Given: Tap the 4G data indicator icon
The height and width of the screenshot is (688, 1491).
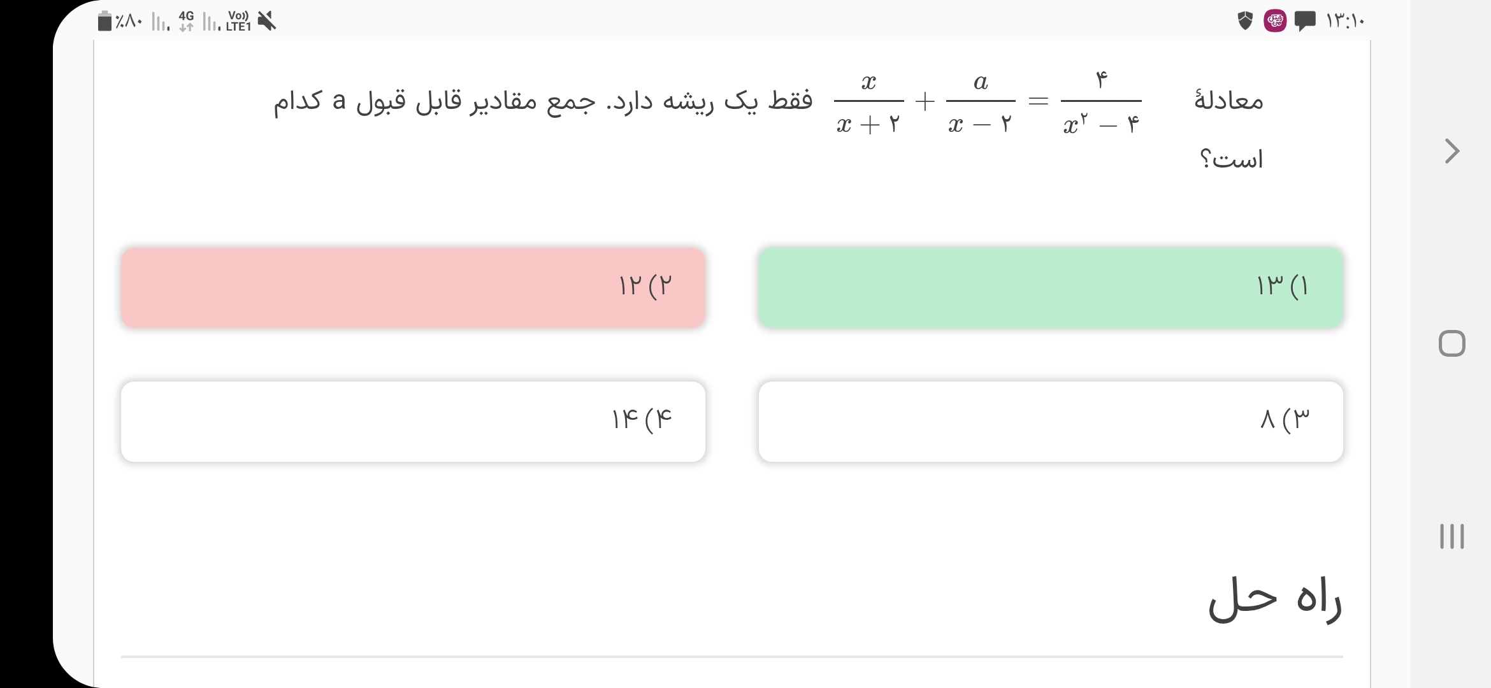Looking at the screenshot, I should [186, 22].
